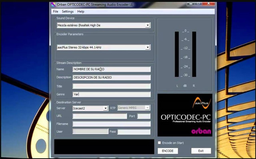Click the black status log area
The width and height of the screenshot is (256, 159).
[x=104, y=147]
